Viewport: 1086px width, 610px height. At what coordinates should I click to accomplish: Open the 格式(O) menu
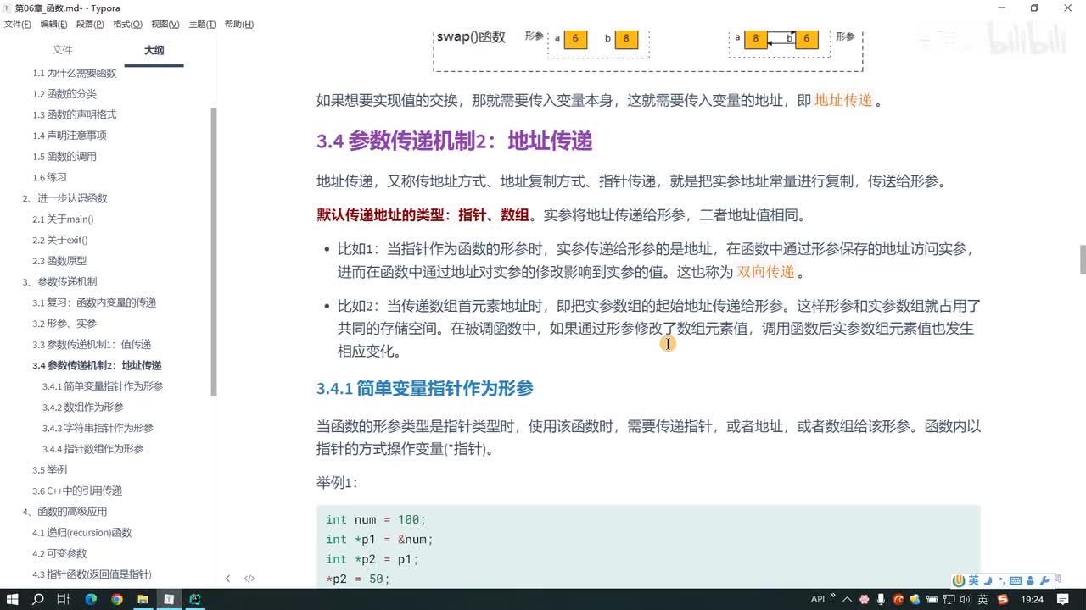coord(127,24)
